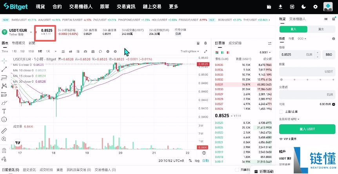Select the ruler measure tool
This screenshot has width=338, height=174.
(4, 130)
